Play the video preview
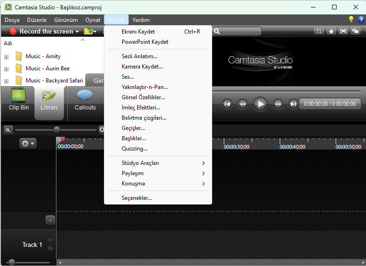Image resolution: width=366 pixels, height=266 pixels. pyautogui.click(x=260, y=104)
